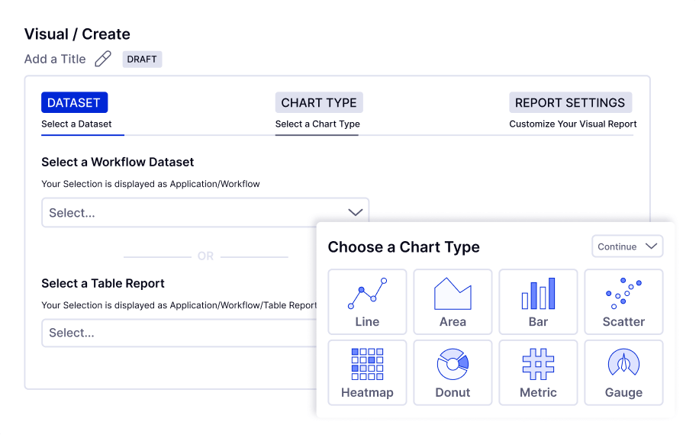Select the Gauge chart icon
This screenshot has height=438, width=699.
pyautogui.click(x=623, y=365)
